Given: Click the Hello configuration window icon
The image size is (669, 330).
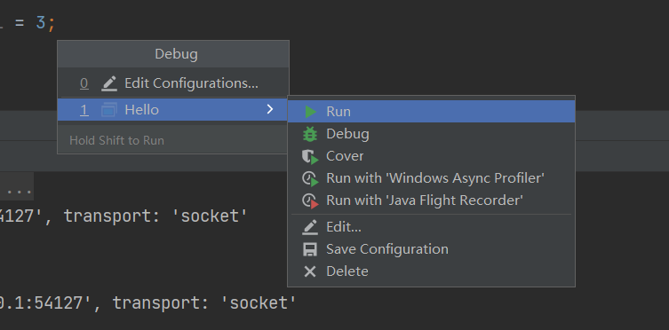Looking at the screenshot, I should point(109,110).
